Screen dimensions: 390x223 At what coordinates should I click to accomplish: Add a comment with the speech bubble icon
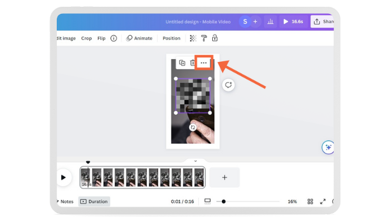228,85
